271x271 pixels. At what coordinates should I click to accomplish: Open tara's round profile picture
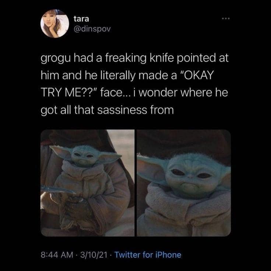(54, 24)
